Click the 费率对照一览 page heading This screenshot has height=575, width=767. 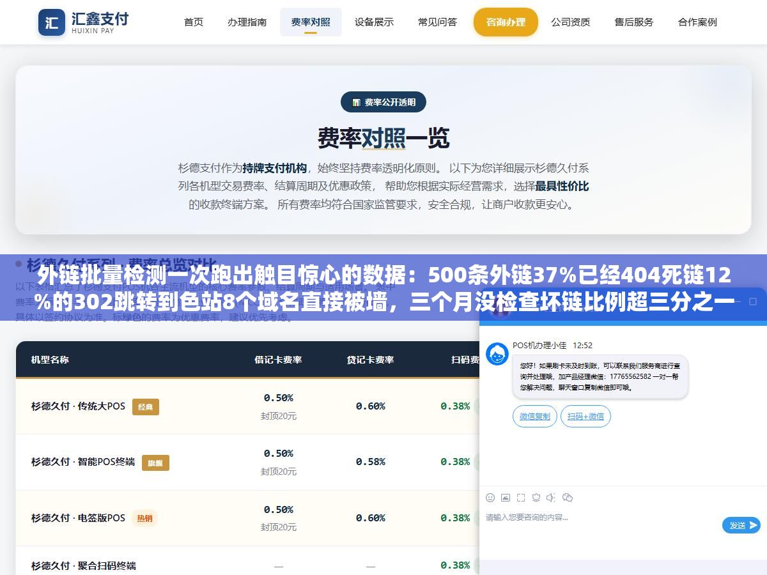click(383, 138)
